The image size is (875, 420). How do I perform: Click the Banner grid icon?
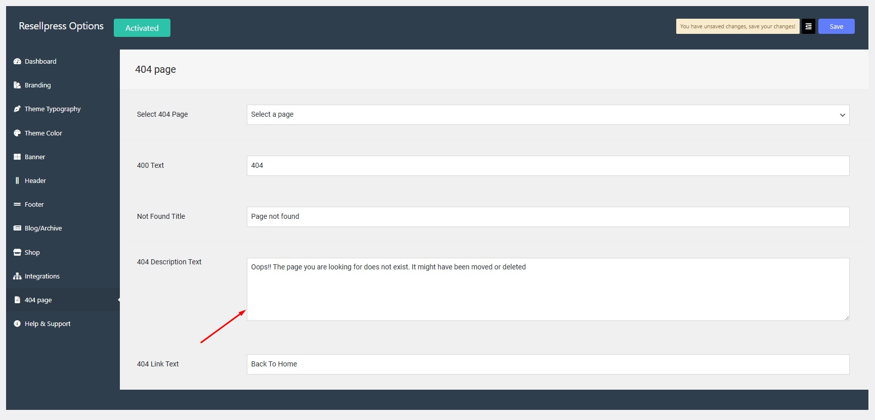click(17, 157)
